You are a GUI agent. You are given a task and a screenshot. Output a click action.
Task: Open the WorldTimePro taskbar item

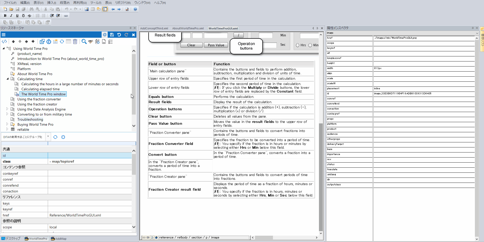[x=36, y=238]
